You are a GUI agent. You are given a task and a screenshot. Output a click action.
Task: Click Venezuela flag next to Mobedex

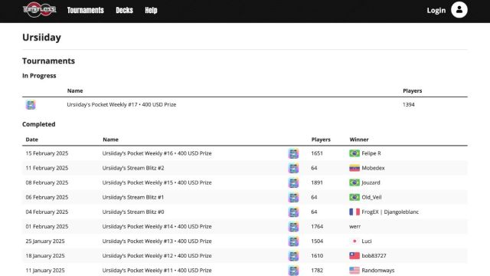point(354,168)
